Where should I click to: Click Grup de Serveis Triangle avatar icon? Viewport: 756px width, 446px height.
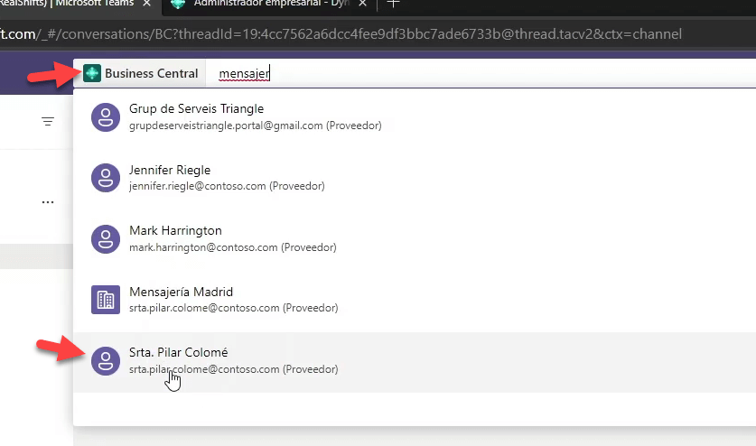coord(106,116)
